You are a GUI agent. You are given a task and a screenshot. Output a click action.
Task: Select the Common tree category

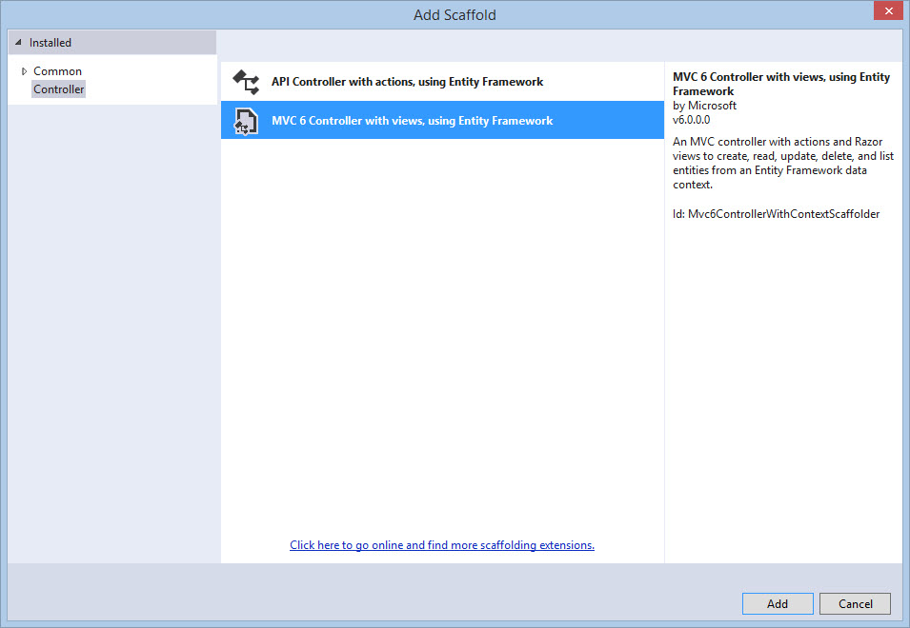(x=57, y=71)
